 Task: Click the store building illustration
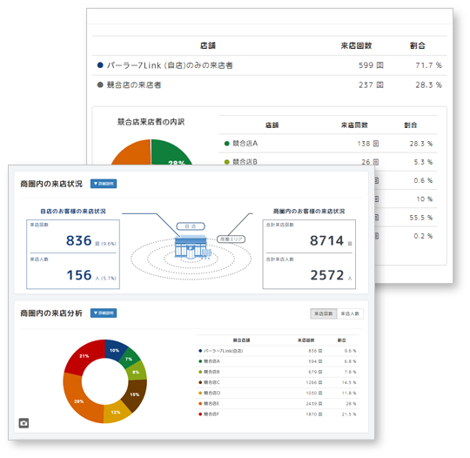pyautogui.click(x=192, y=247)
